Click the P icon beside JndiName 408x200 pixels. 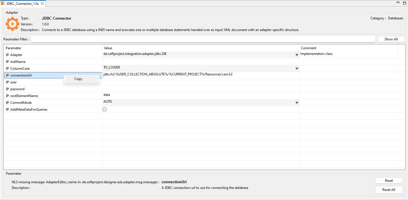pos(7,62)
